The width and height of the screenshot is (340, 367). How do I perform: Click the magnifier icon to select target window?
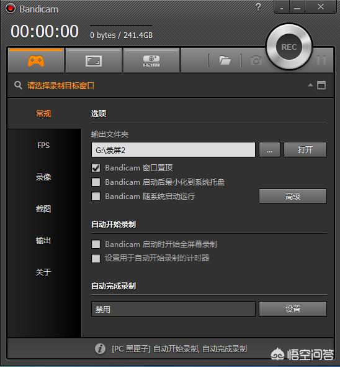[x=18, y=85]
